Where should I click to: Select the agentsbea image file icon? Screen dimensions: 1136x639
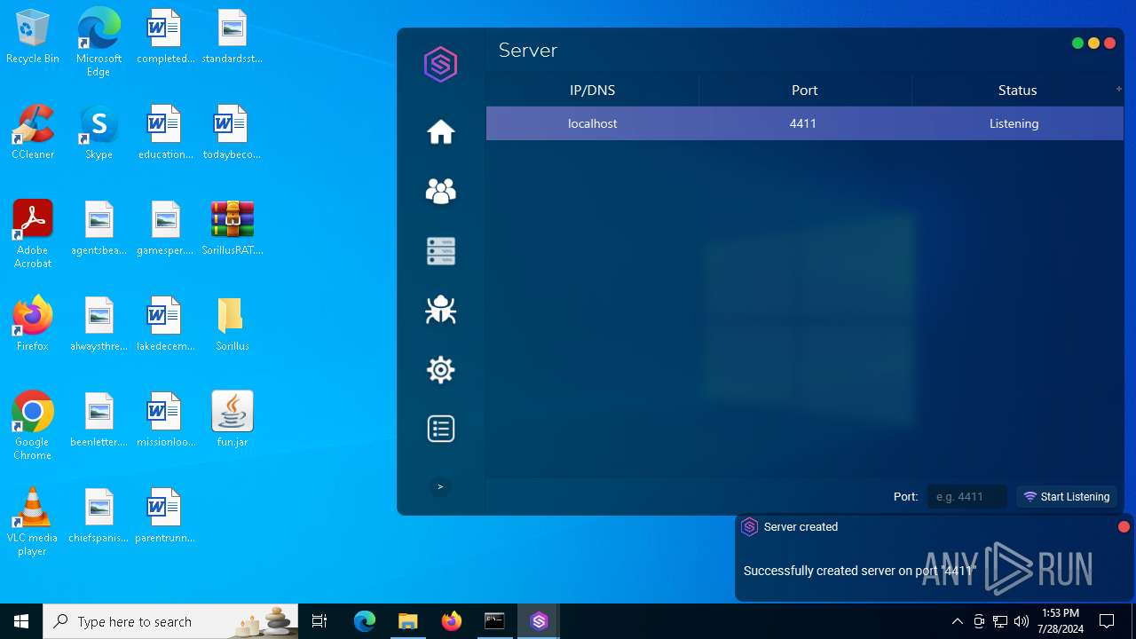coord(99,228)
